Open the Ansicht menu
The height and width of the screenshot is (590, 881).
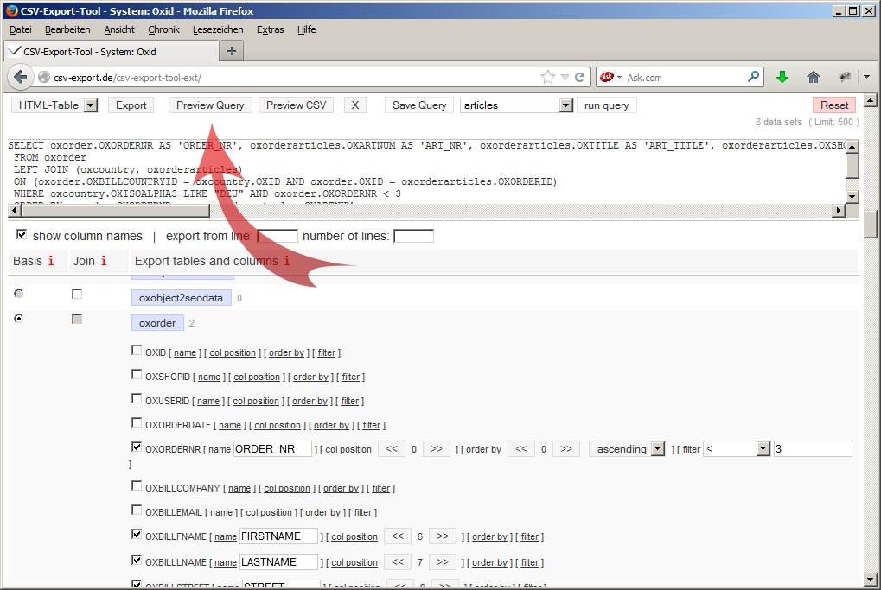click(119, 29)
